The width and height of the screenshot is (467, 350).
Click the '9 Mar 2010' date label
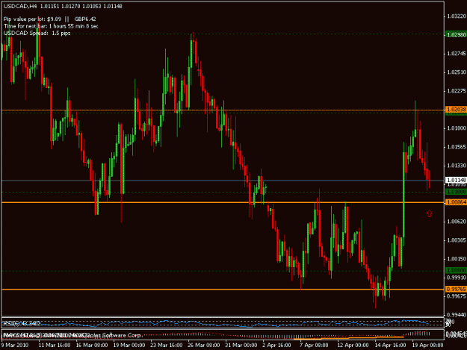point(15,346)
